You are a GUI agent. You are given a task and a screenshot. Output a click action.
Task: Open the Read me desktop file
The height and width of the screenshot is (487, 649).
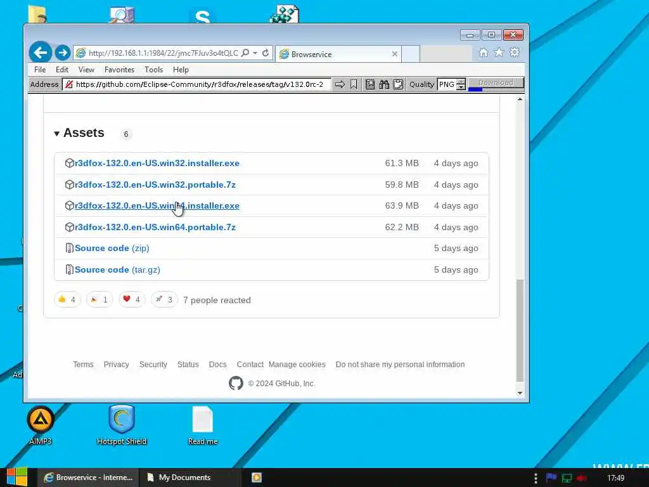(x=203, y=425)
